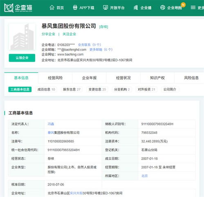204x197 pixels.
Task: Click approval date 2018-07-06
Action: [56, 185]
